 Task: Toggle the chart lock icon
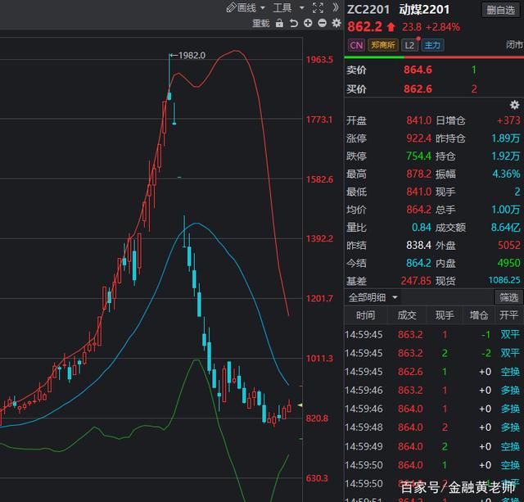(x=279, y=24)
